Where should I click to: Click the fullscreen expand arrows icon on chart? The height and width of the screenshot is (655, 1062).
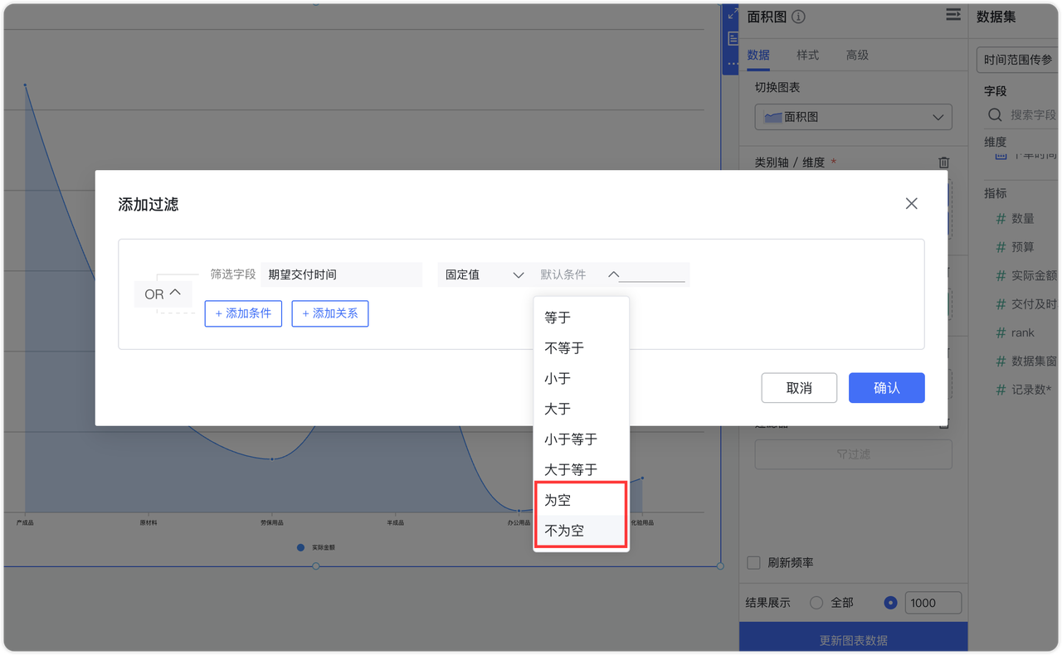pos(732,14)
